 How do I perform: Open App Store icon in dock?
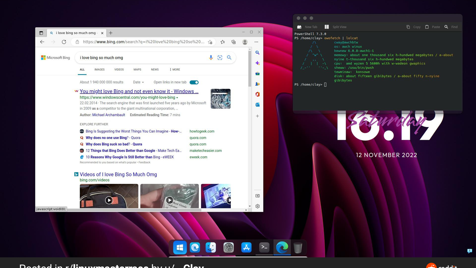click(x=246, y=247)
